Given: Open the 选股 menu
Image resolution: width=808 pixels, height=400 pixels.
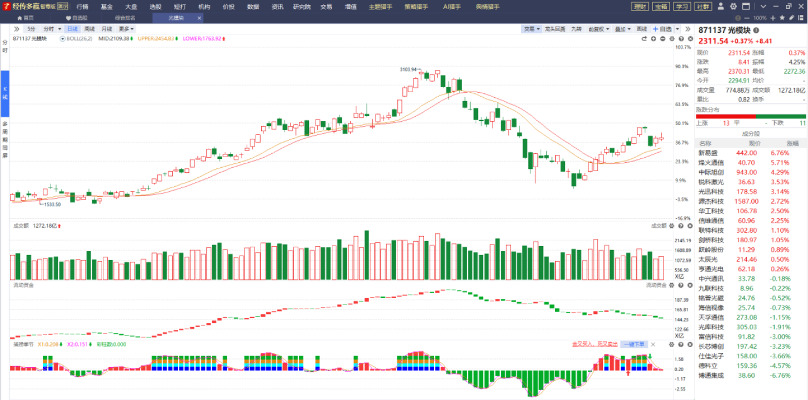Looking at the screenshot, I should (155, 7).
